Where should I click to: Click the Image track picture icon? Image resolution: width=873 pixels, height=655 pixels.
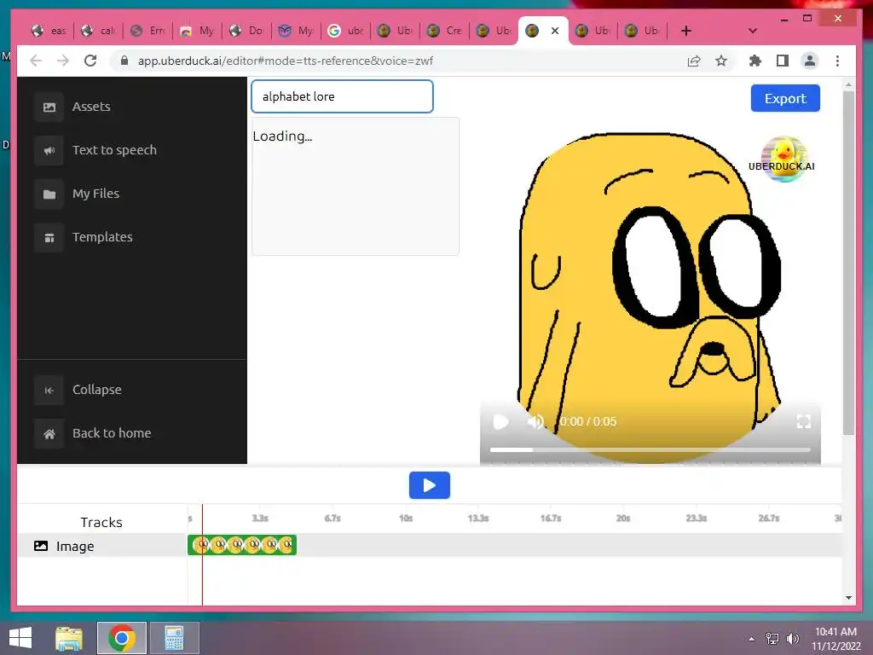click(x=41, y=546)
